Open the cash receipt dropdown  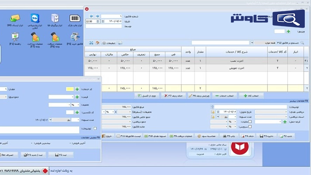(271, 112)
